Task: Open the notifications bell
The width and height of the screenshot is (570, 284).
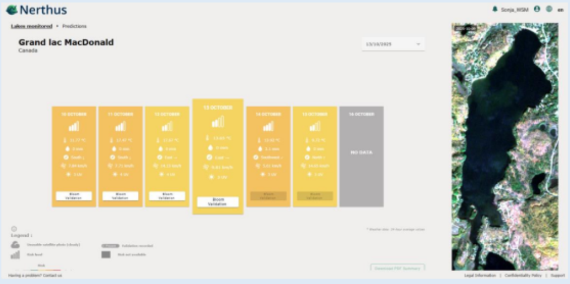Action: [495, 9]
